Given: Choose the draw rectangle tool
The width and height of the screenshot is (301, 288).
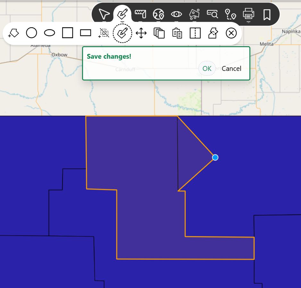Looking at the screenshot, I should (x=86, y=33).
